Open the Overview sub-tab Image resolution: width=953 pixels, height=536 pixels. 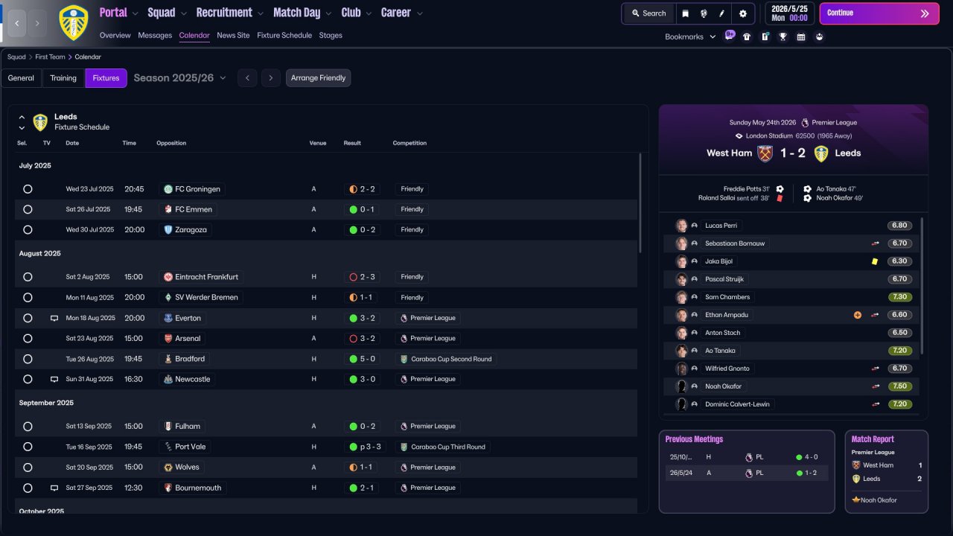point(115,35)
